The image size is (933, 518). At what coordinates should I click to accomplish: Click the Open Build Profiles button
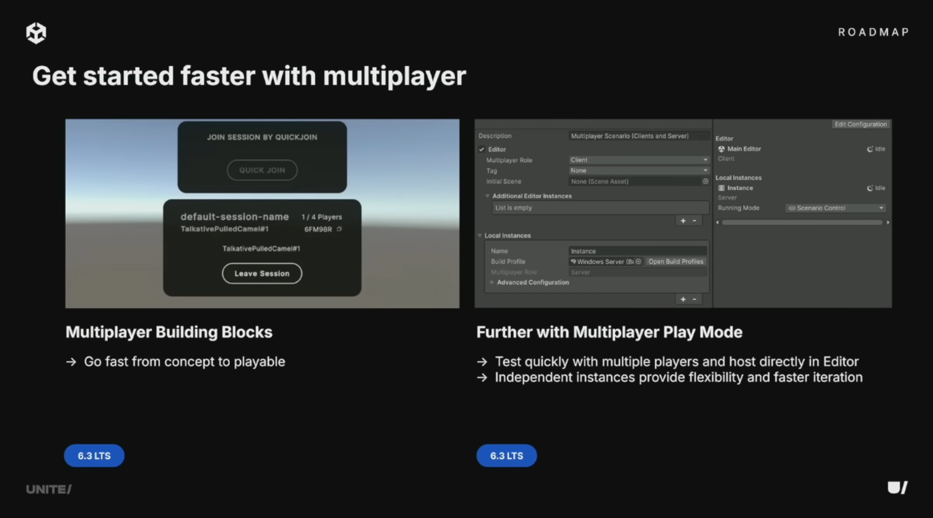(676, 261)
